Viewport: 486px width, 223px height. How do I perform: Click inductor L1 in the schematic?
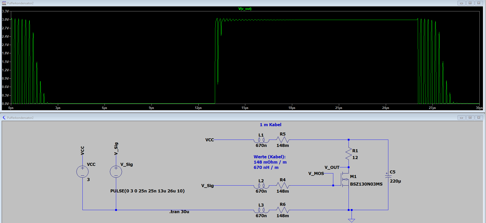[261, 140]
